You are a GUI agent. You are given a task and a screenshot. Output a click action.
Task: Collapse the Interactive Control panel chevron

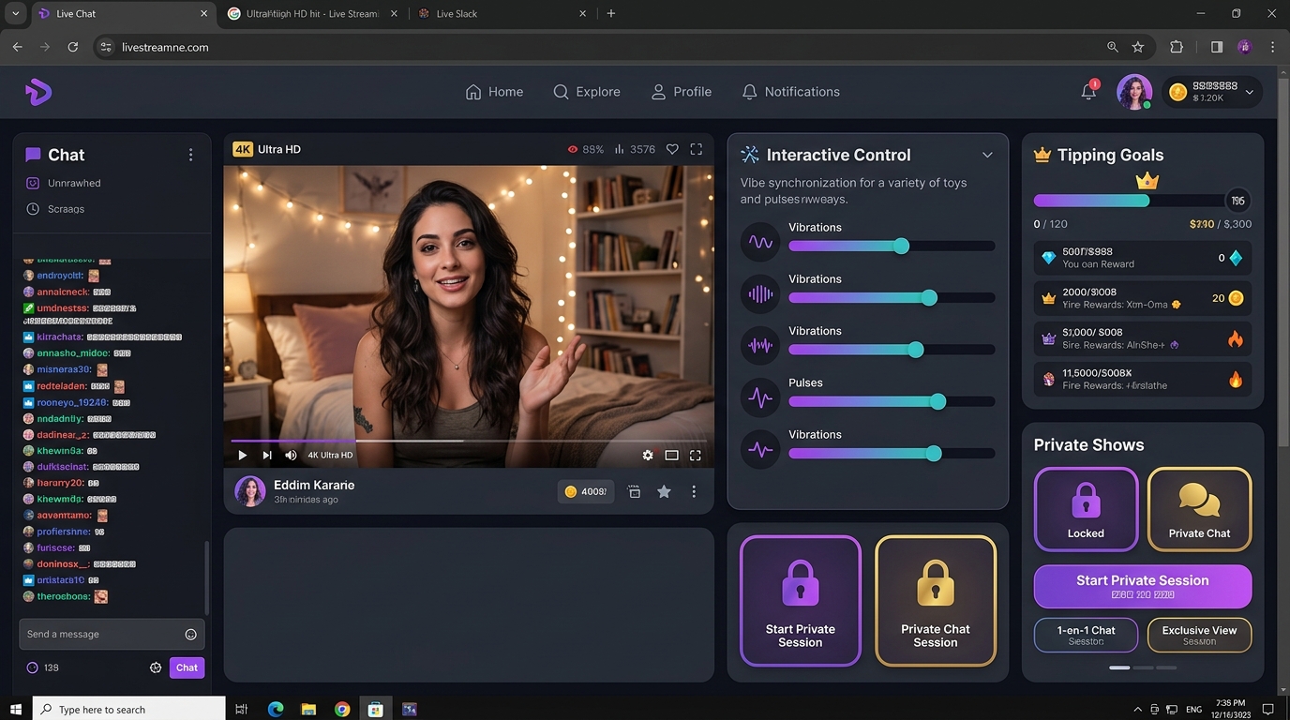coord(987,155)
